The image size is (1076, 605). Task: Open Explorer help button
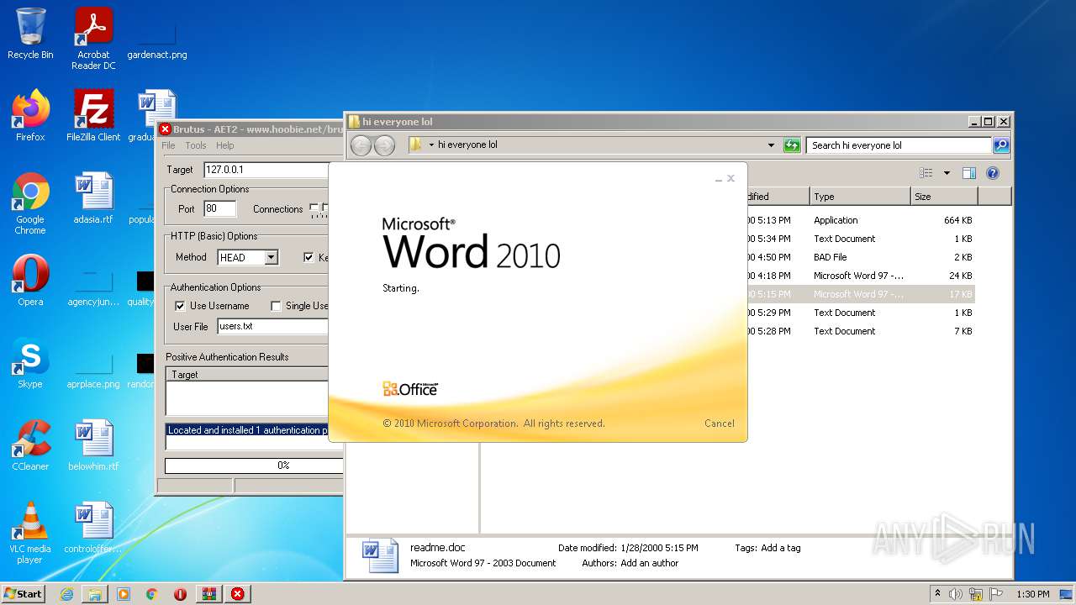(993, 173)
